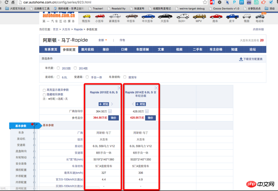Switch to the 报价 tab
The width and height of the screenshot is (278, 191).
point(106,49)
